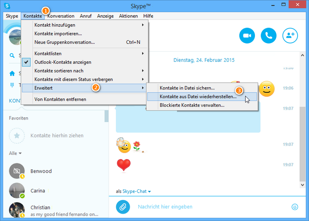Toggle Outlook-Kontakte anzeigen checkmark
Viewport: 309px width, 221px height.
(x=26, y=62)
